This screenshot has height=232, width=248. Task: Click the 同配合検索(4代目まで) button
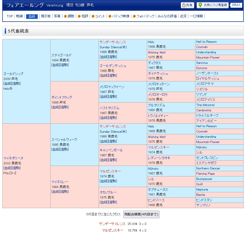(141, 214)
